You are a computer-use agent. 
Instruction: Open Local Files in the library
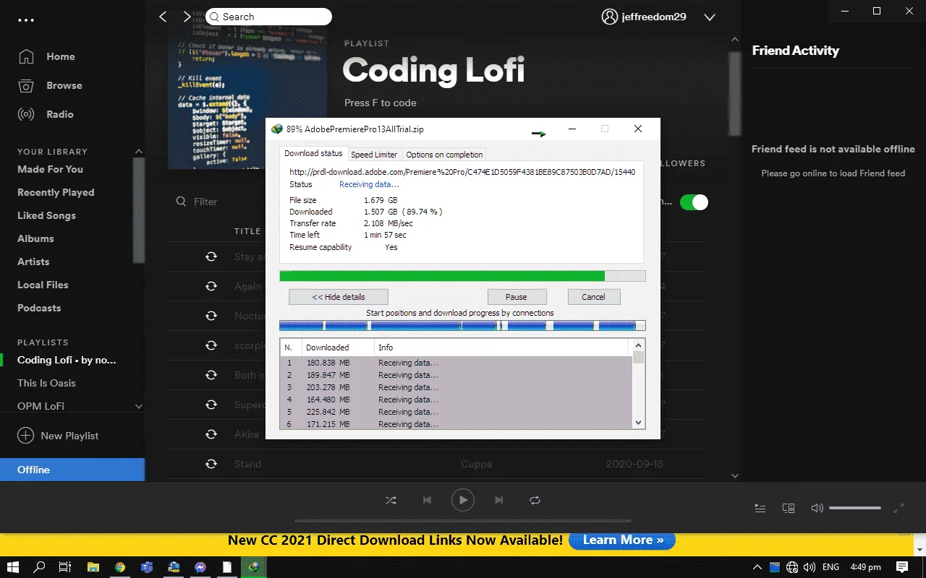[x=43, y=285]
